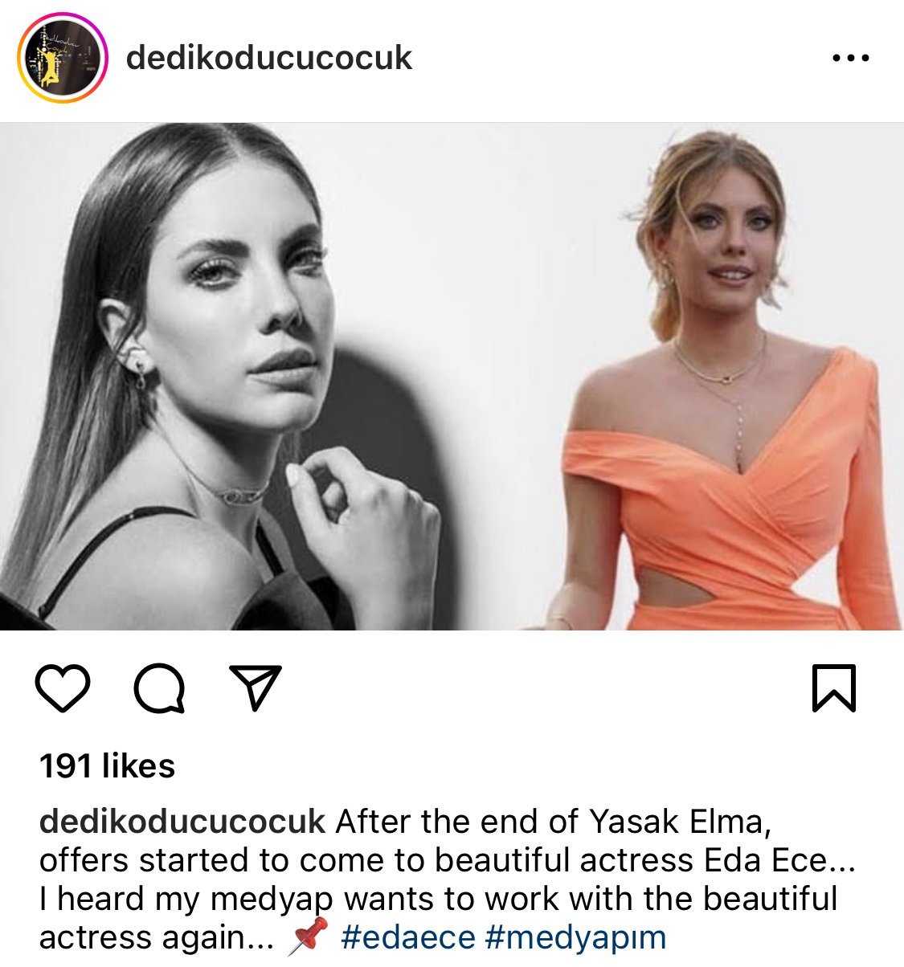
Task: View the list of 191 likes
Action: 107,766
